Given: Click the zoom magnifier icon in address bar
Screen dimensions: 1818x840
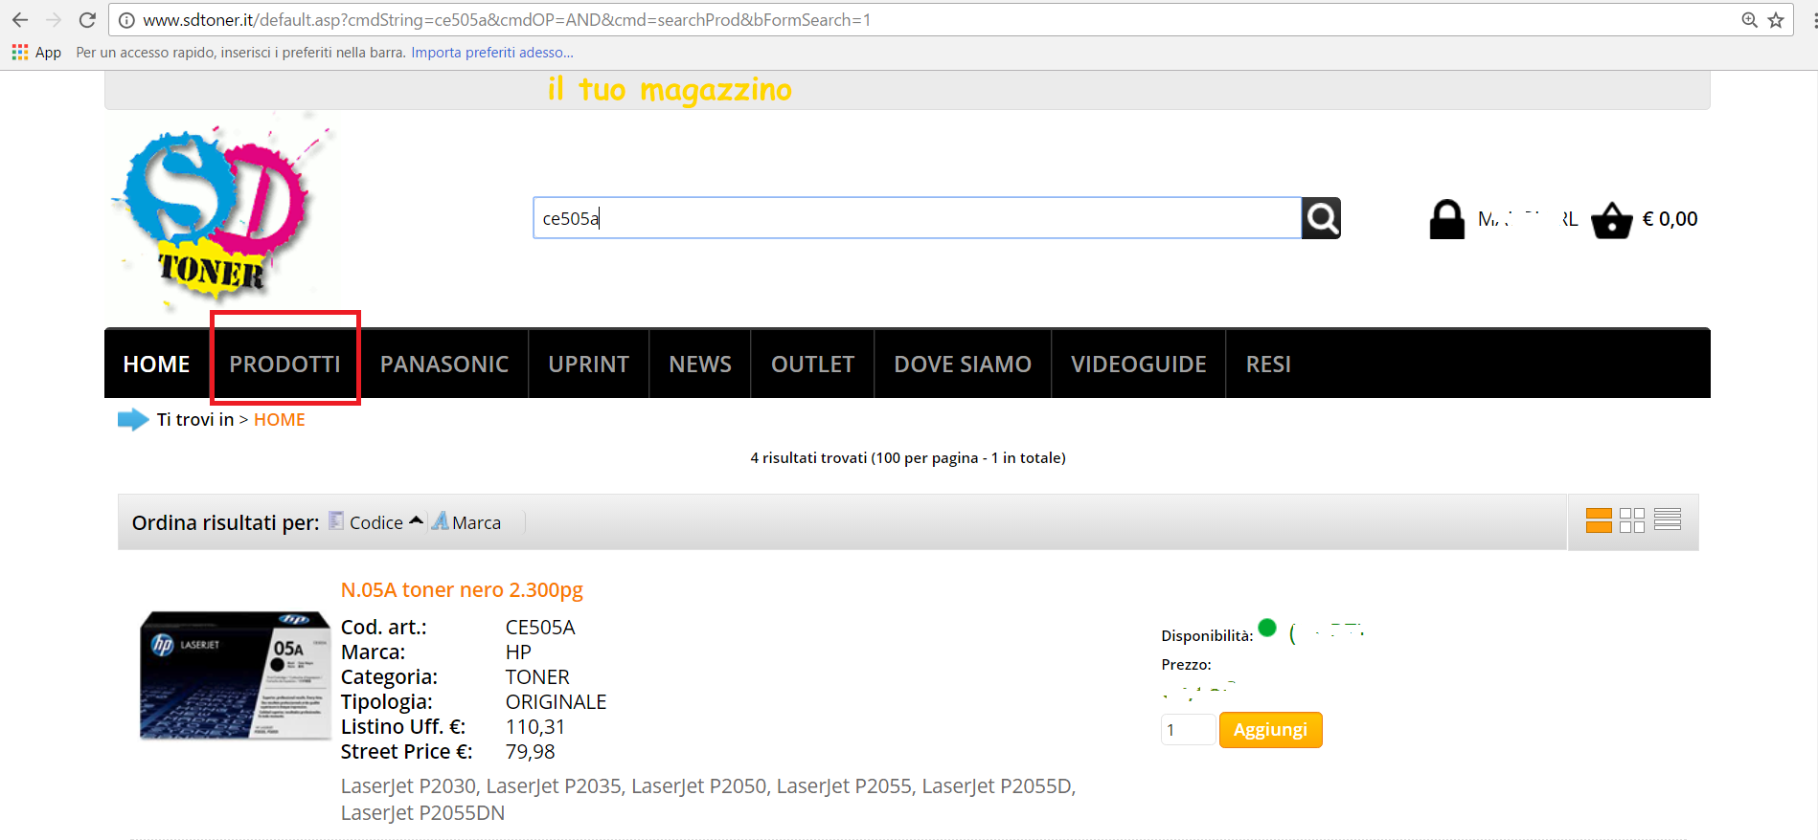Looking at the screenshot, I should 1749,20.
